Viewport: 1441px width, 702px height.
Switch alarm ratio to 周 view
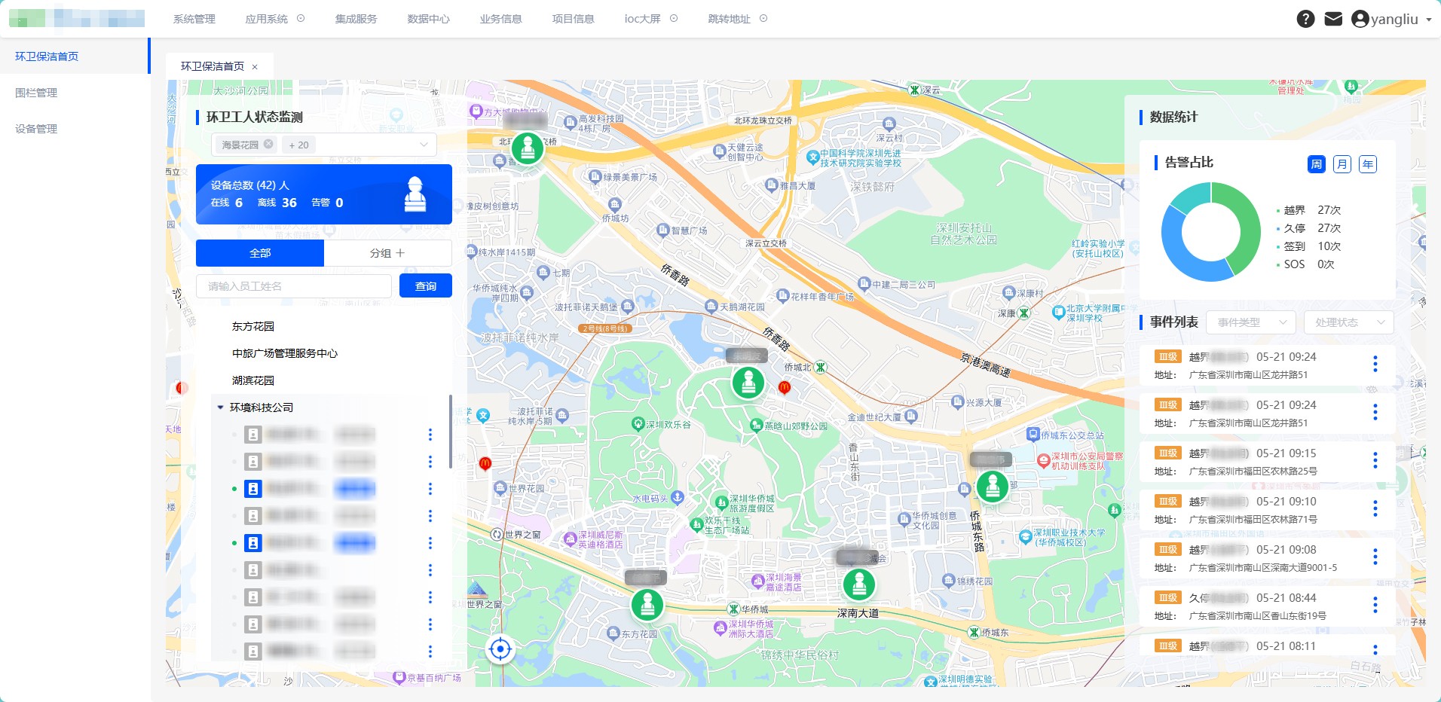(x=1317, y=164)
